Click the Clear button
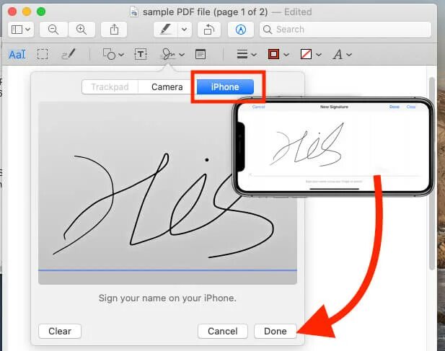445x351 pixels. point(60,331)
